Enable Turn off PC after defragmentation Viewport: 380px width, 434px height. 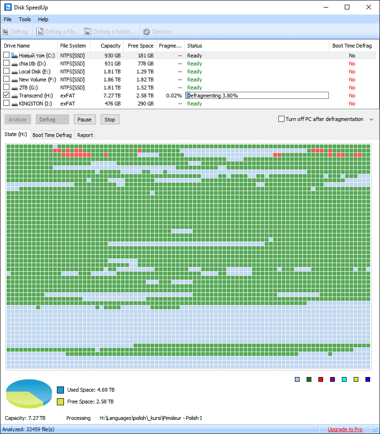tap(281, 119)
